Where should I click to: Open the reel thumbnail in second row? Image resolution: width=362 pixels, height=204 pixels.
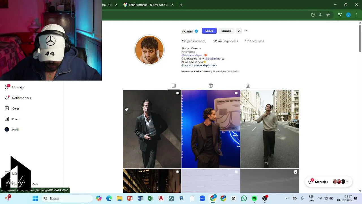pos(270,181)
